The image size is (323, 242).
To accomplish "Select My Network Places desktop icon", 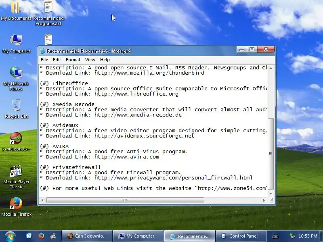I will (x=16, y=79).
